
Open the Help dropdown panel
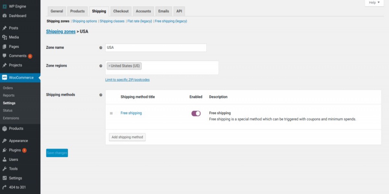pyautogui.click(x=374, y=3)
